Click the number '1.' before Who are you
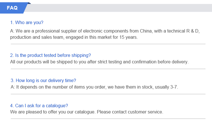 click(12, 22)
